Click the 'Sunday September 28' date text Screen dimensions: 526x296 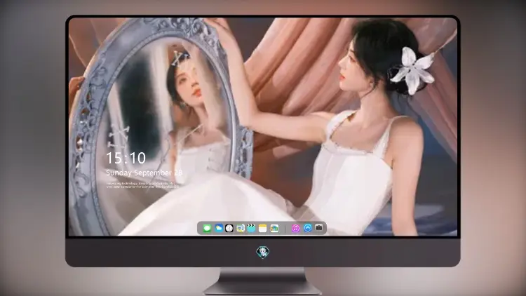[x=144, y=173]
